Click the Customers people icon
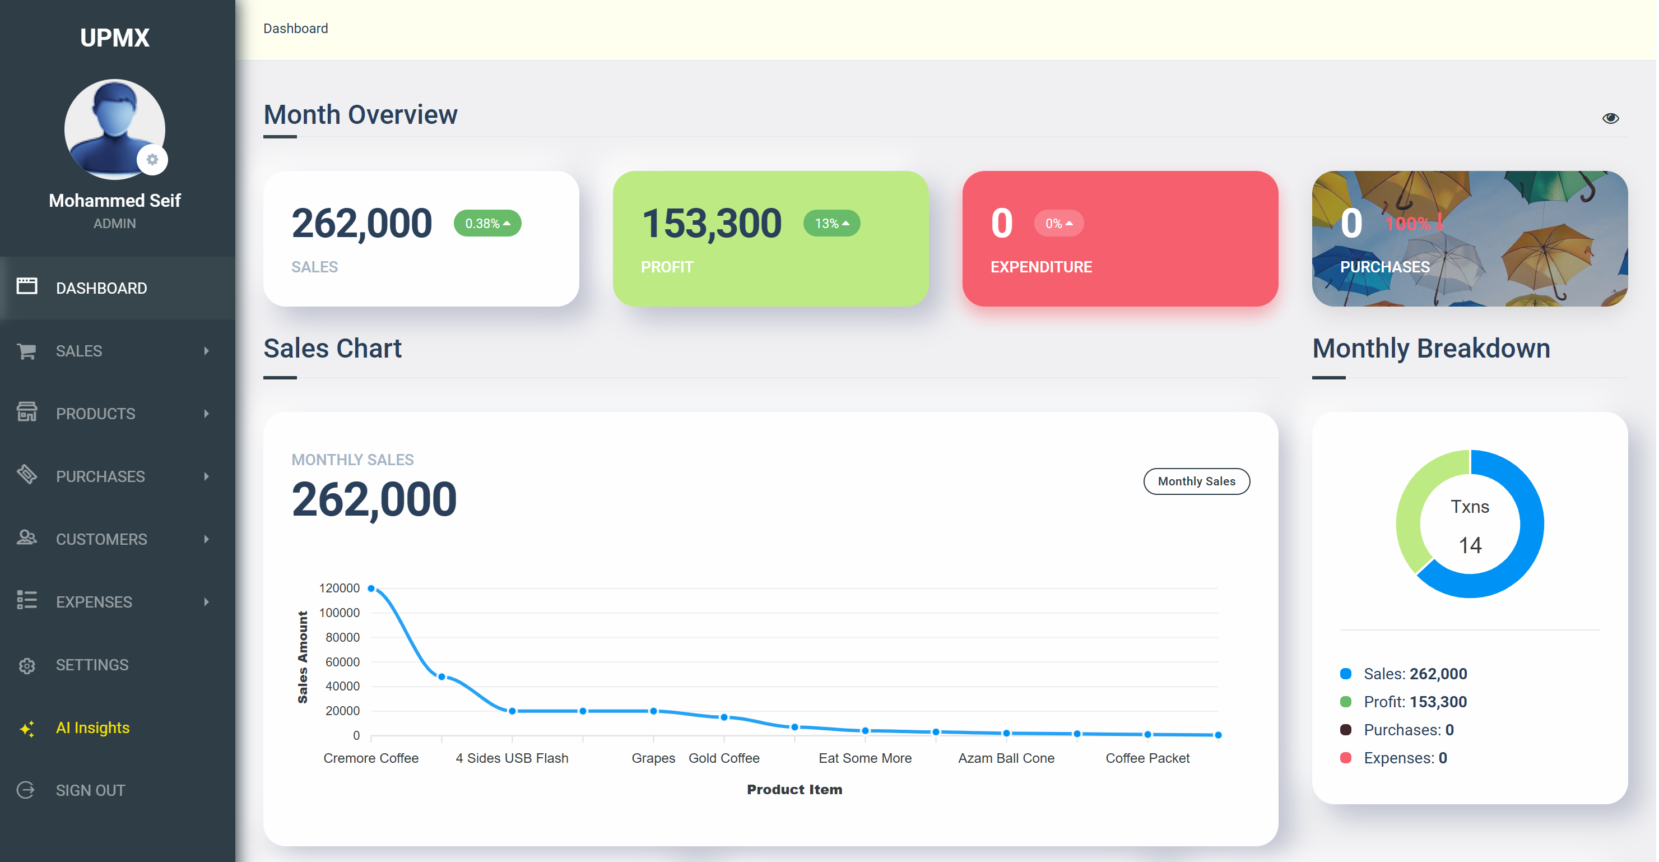 point(26,538)
